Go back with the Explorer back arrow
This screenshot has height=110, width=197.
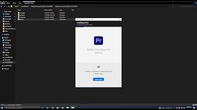click(x=1, y=6)
